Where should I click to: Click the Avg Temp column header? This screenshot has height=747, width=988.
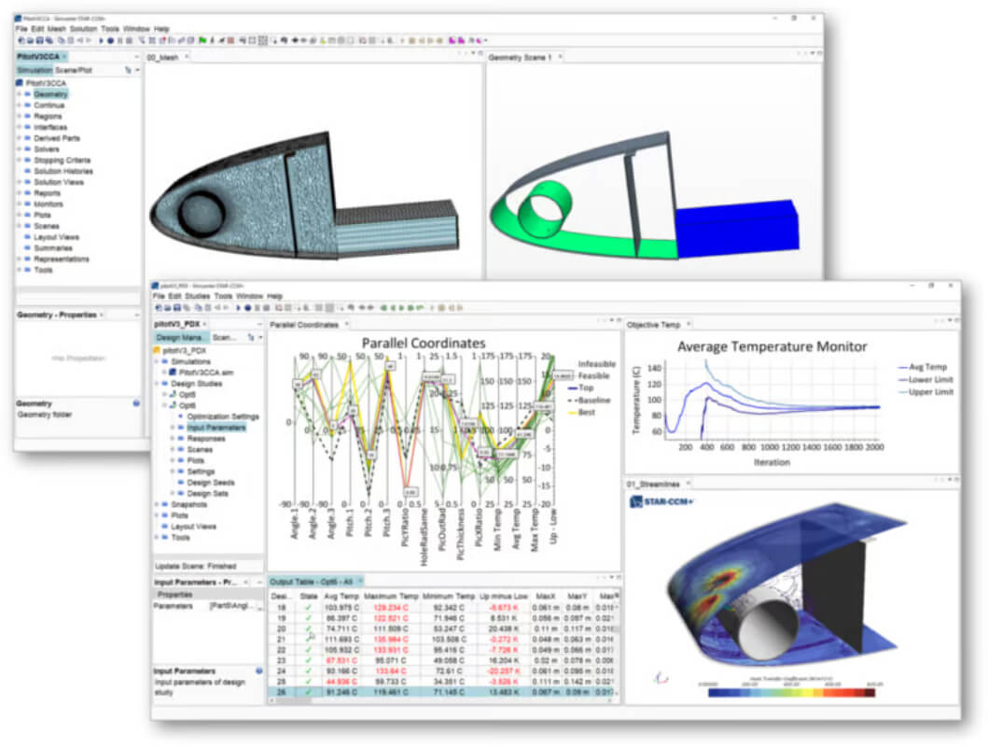point(341,596)
